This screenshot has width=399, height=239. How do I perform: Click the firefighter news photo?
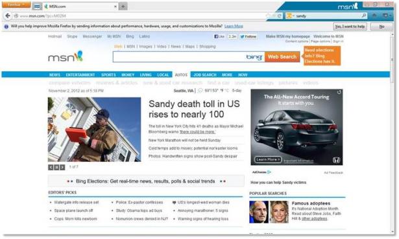[x=95, y=130]
